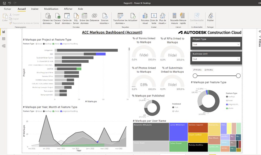Click the Scottish Water Sprint bar label
261x155 pixels.
(x=45, y=58)
